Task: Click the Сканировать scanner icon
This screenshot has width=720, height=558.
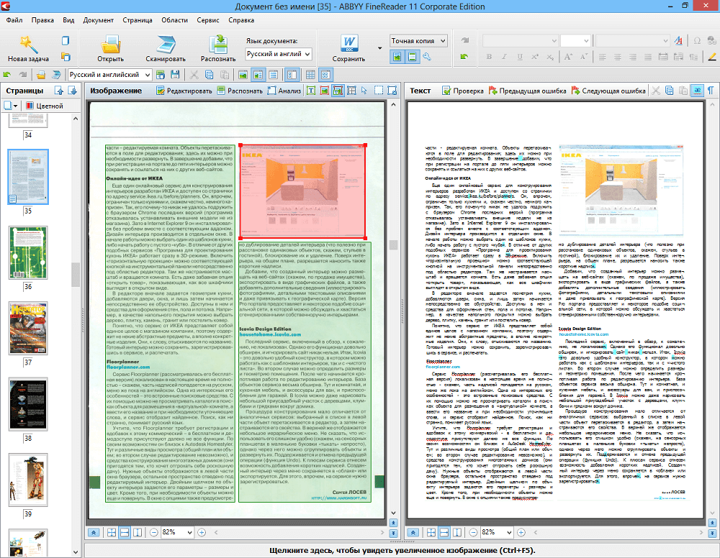Action: click(x=166, y=44)
